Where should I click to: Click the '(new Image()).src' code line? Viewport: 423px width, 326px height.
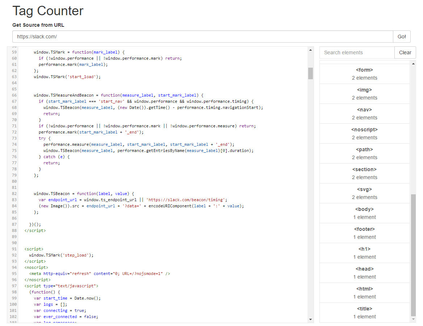pos(141,206)
